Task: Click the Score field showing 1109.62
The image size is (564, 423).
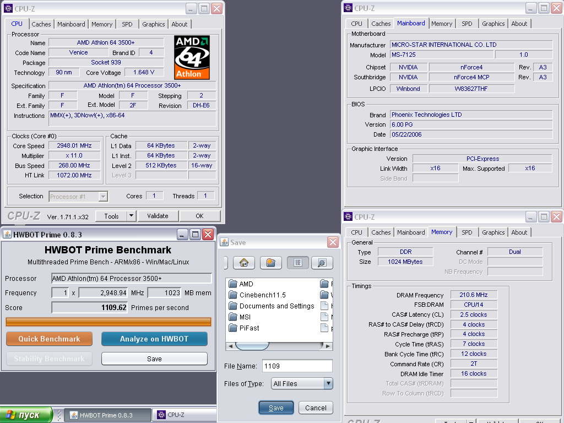Action: pos(90,307)
